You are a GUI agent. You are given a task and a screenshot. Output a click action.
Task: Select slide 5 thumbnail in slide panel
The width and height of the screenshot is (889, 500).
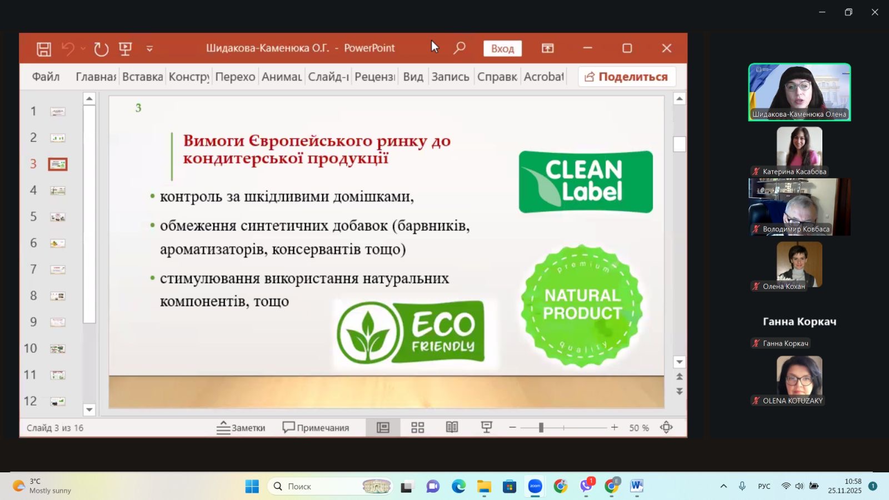(x=58, y=217)
